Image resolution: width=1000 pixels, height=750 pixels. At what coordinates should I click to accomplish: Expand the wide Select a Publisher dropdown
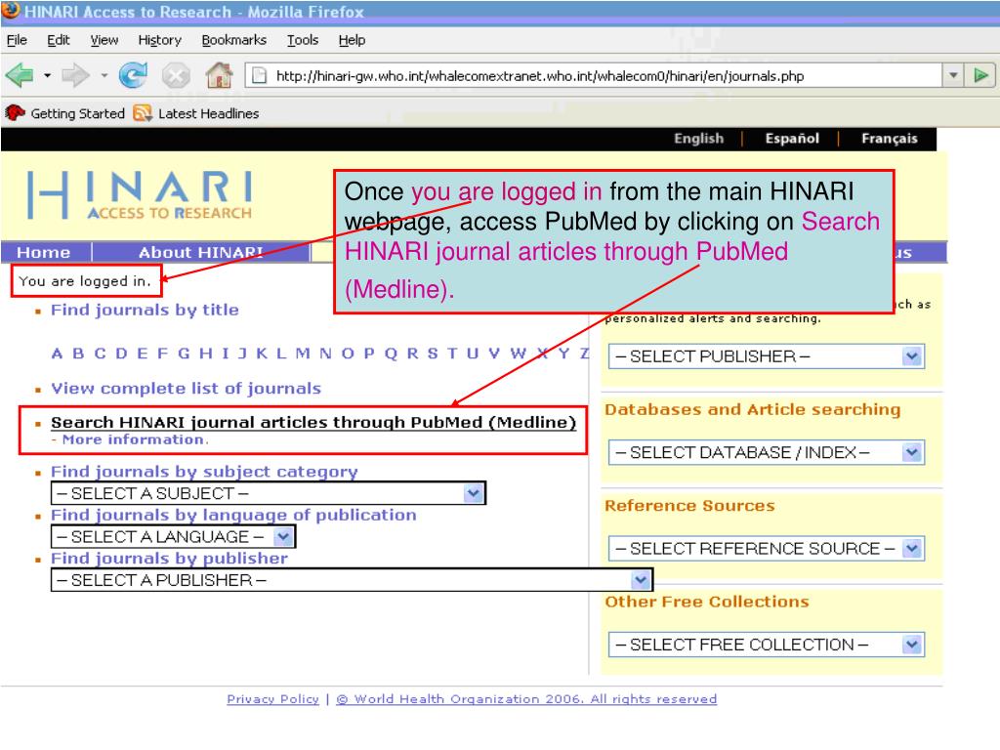(x=352, y=580)
